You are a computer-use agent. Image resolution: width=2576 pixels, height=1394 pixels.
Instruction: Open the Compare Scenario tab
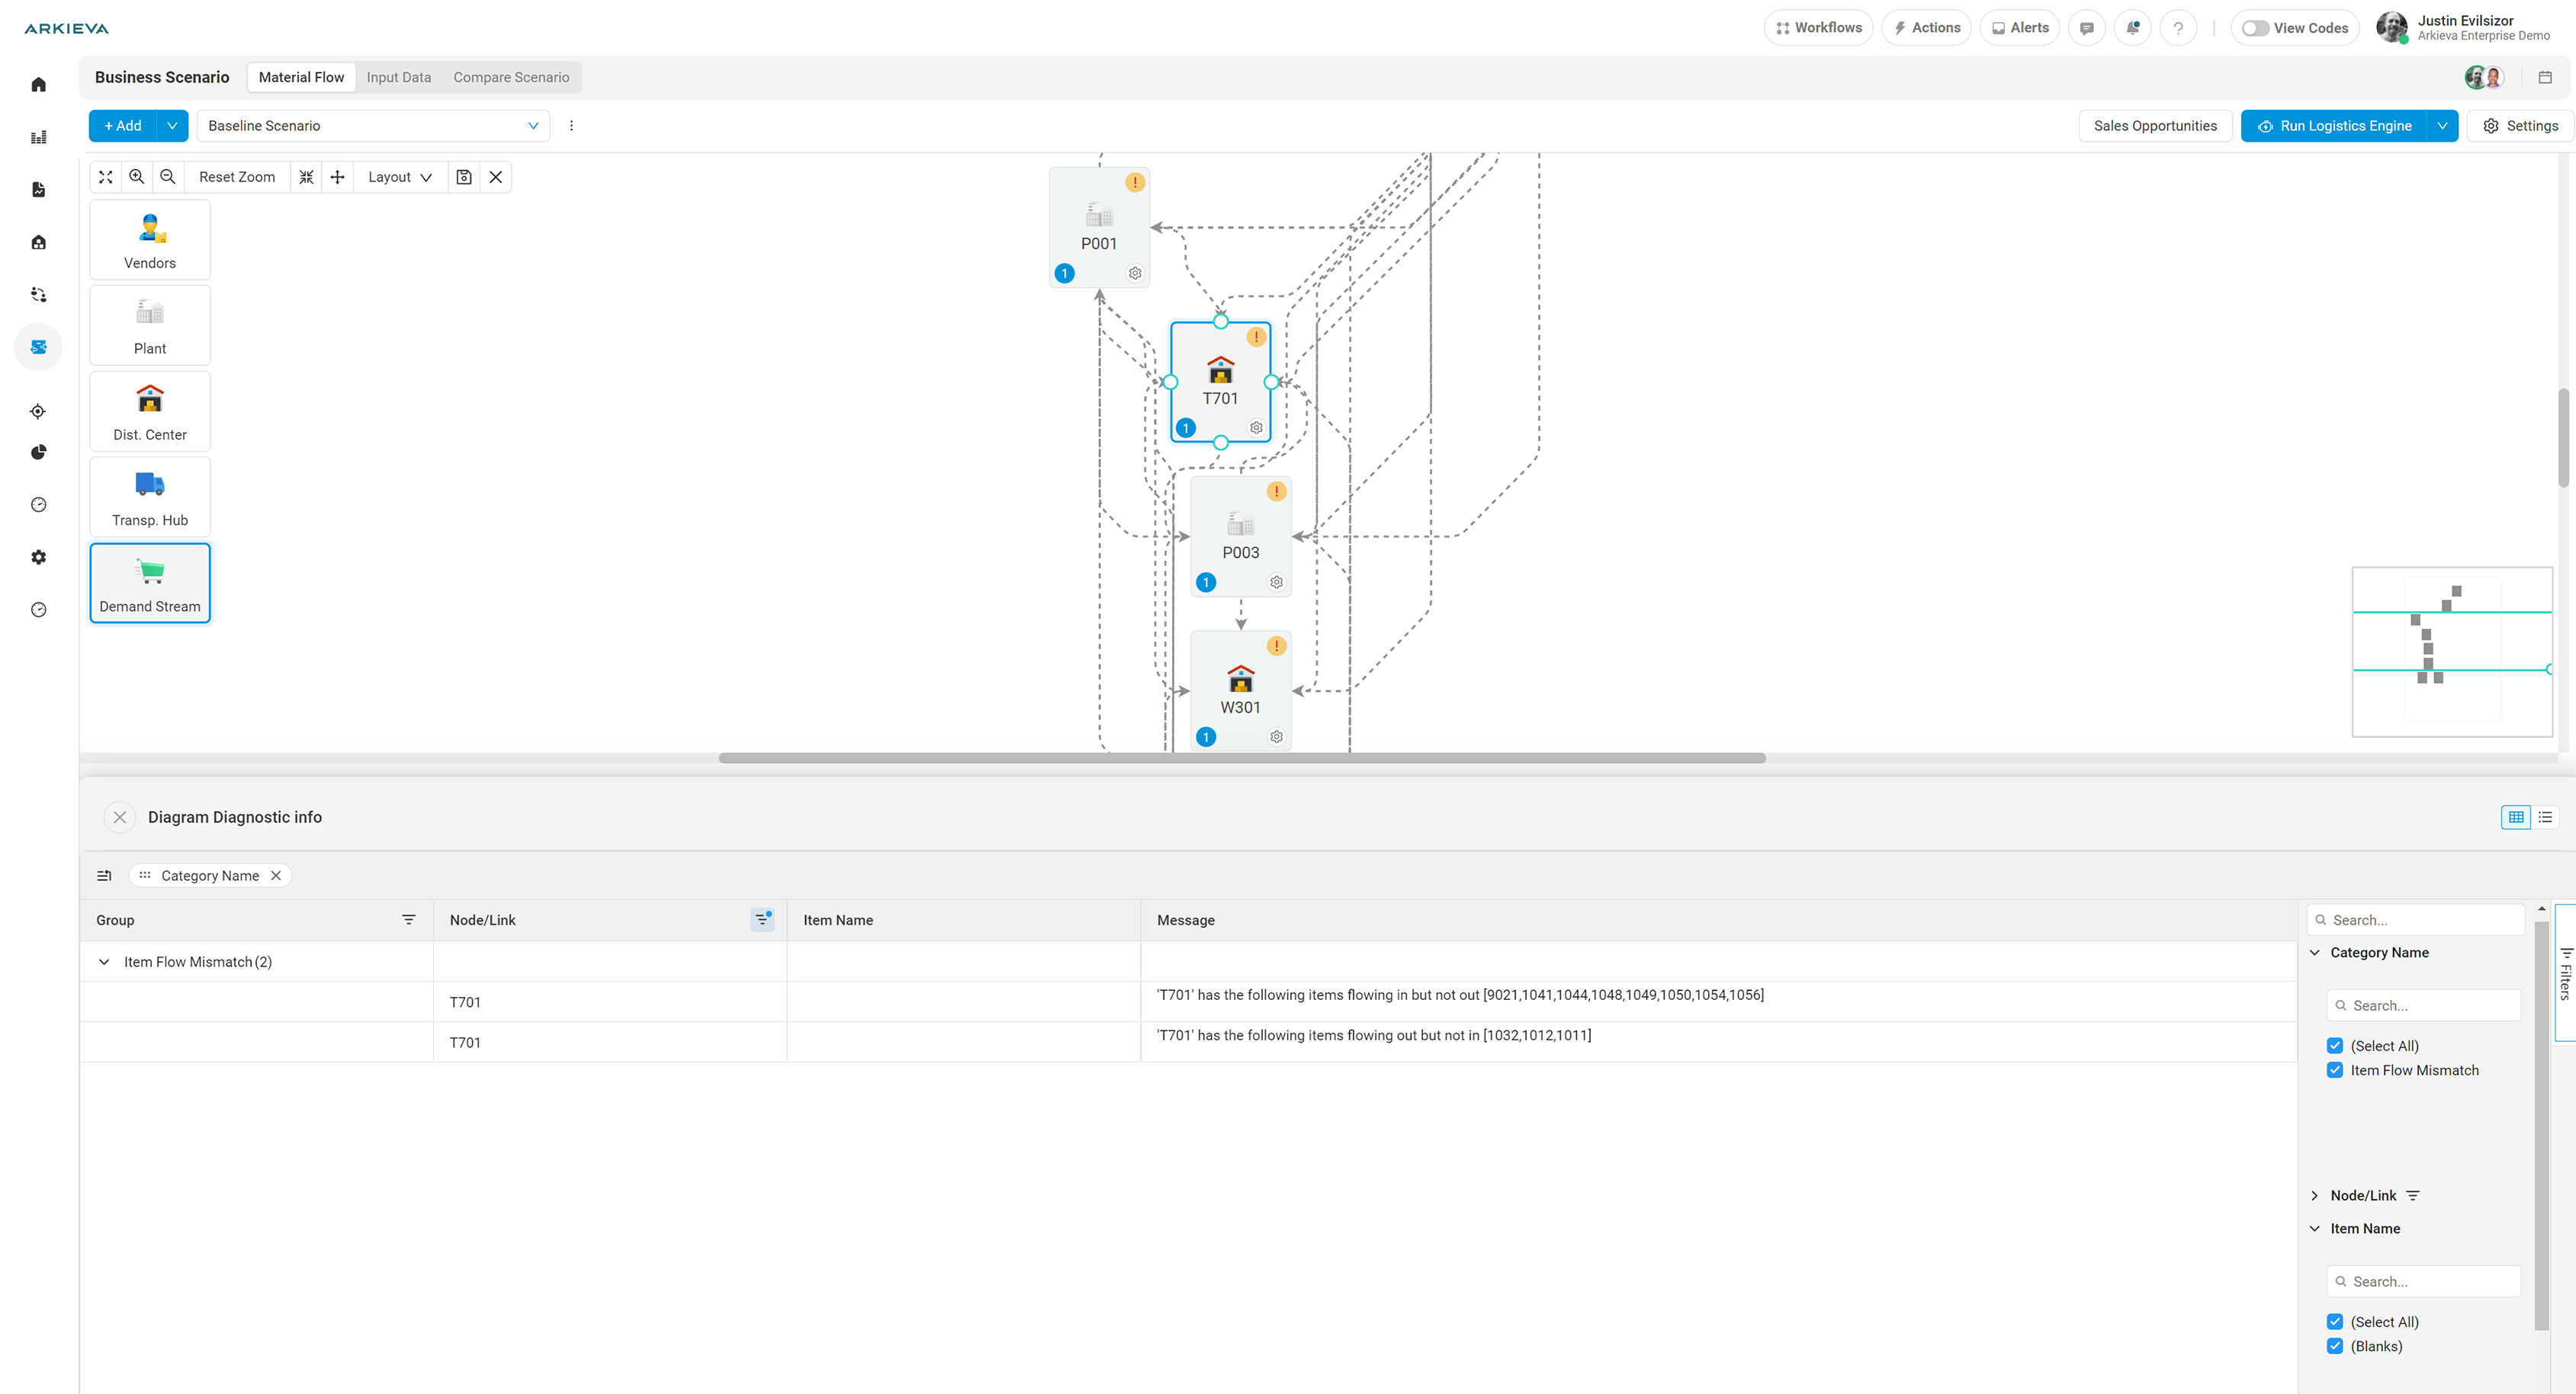[x=511, y=77]
